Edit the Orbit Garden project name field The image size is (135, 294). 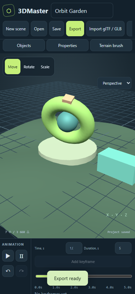coord(82,10)
